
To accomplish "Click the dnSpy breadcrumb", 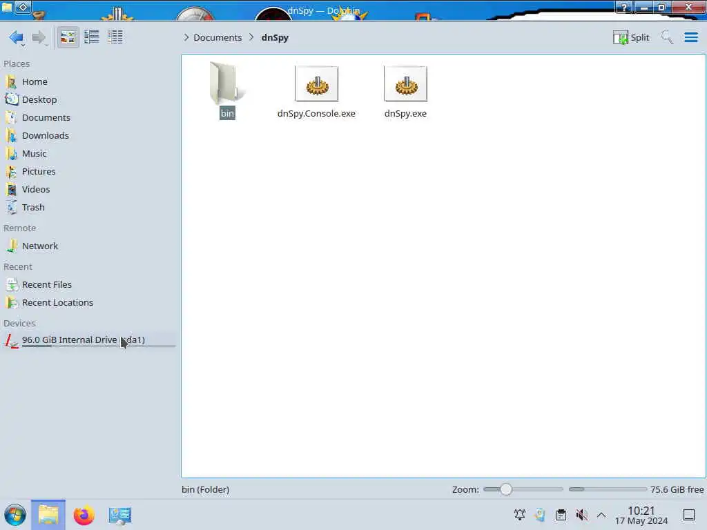I will [x=275, y=37].
